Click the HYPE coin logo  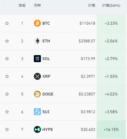[37, 129]
